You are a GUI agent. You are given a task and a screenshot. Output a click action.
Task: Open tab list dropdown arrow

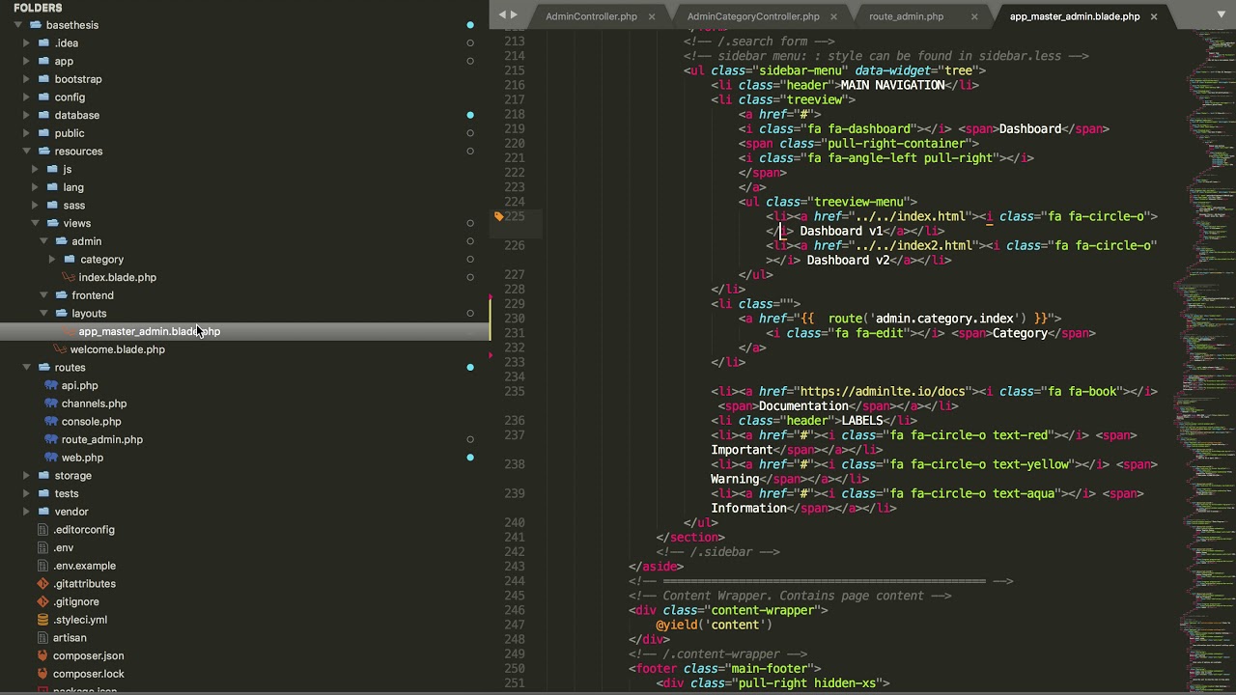[1223, 16]
